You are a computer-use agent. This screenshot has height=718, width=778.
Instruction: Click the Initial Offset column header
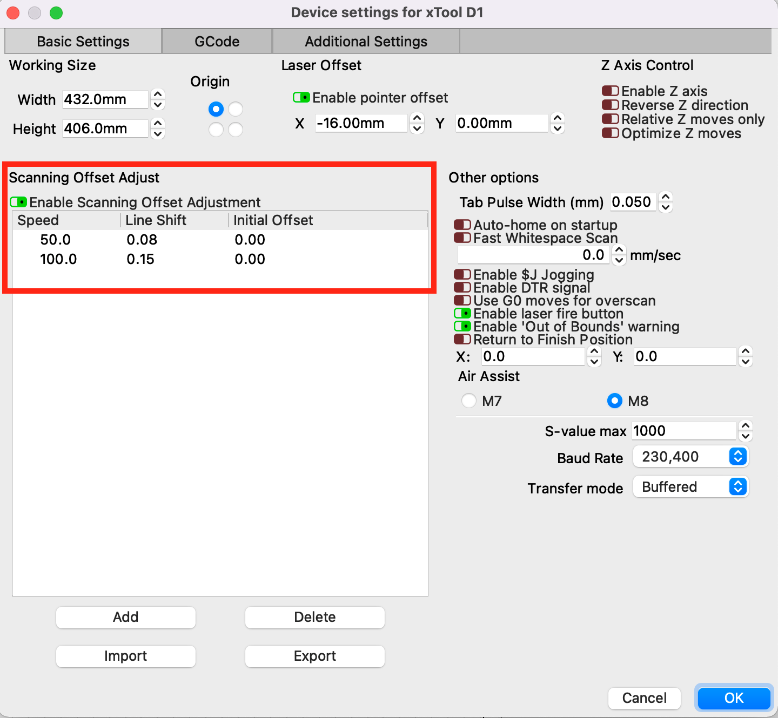[328, 220]
